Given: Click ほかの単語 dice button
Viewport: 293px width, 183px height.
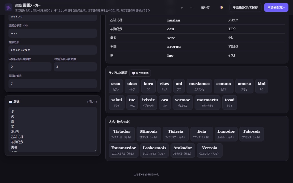Looking at the screenshot, I should [x=140, y=73].
